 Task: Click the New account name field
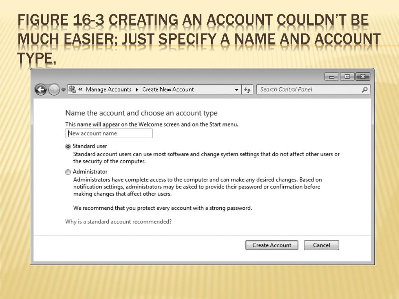109,134
